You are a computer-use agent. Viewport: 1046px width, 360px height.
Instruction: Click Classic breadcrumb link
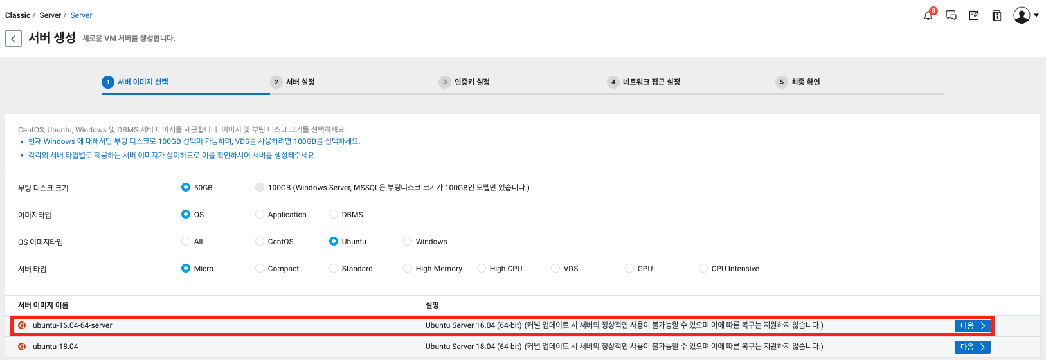[17, 15]
